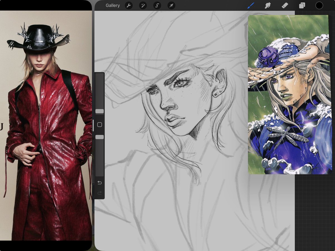Image resolution: width=335 pixels, height=251 pixels.
Task: Open the active color picker
Action: [x=319, y=5]
